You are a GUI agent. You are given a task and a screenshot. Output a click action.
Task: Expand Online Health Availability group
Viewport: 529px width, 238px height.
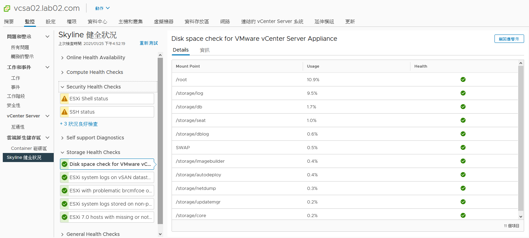click(x=62, y=57)
